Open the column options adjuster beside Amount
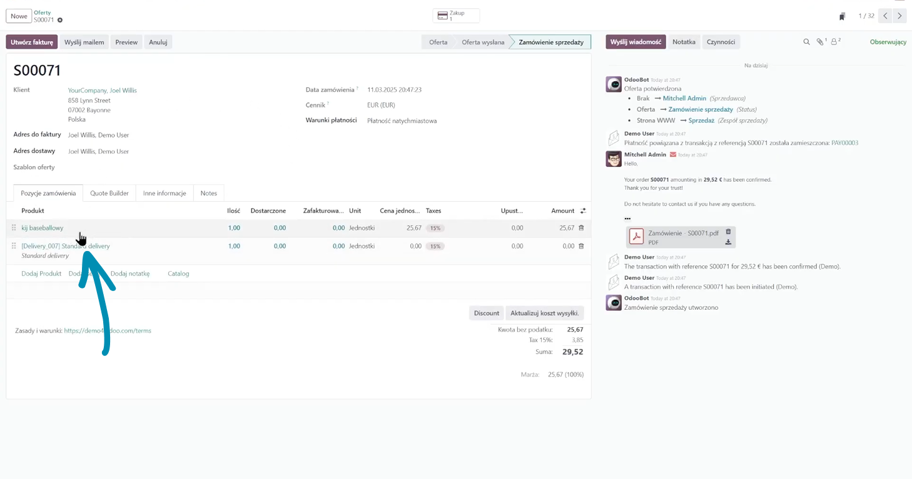This screenshot has height=479, width=912. click(x=583, y=211)
